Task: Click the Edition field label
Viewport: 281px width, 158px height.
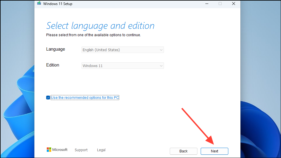Action: point(53,65)
